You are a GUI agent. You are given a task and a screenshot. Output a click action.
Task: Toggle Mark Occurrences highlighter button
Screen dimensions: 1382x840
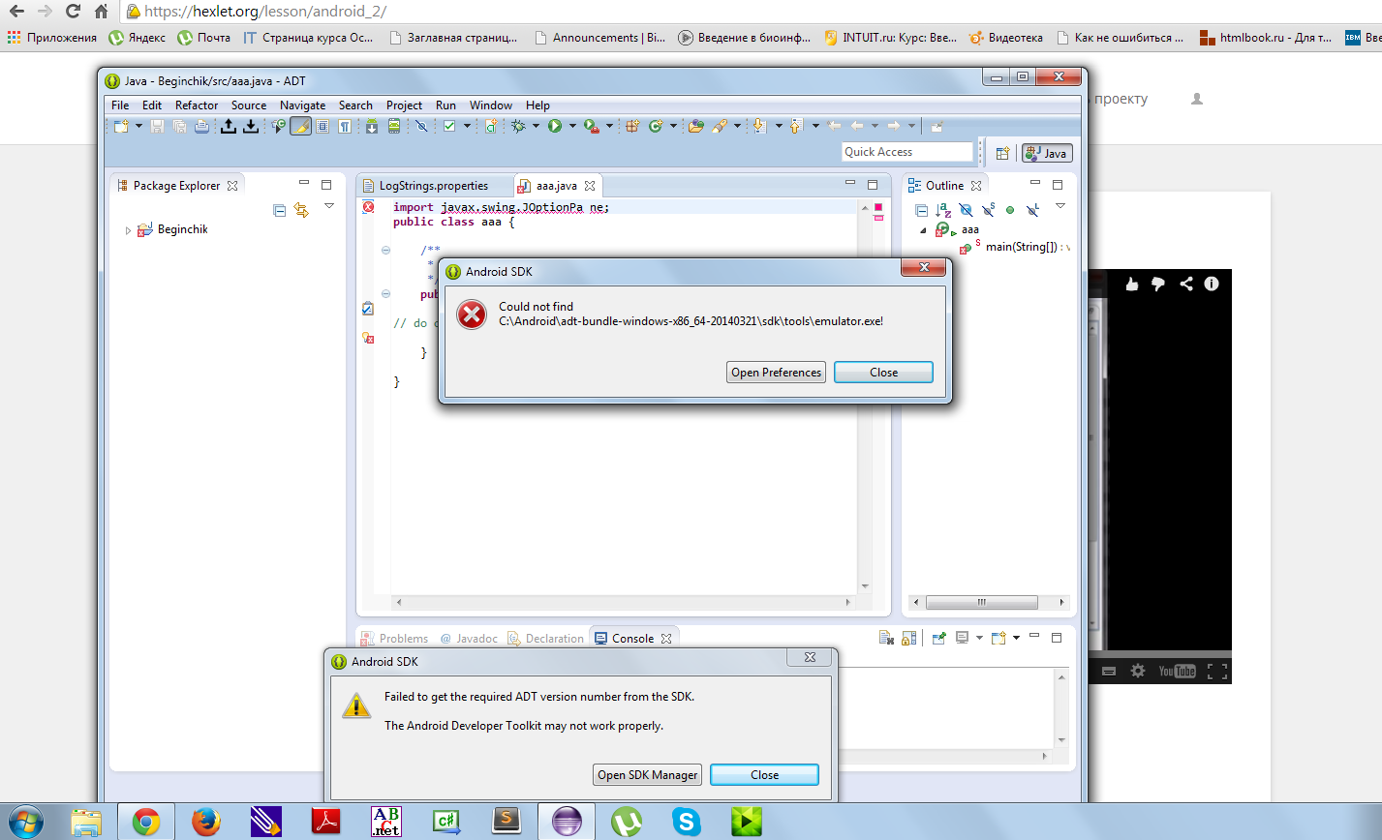pyautogui.click(x=300, y=126)
